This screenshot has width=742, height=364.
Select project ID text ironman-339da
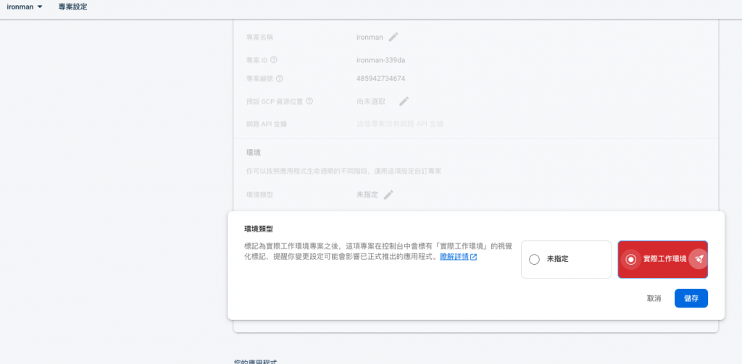[x=380, y=60]
